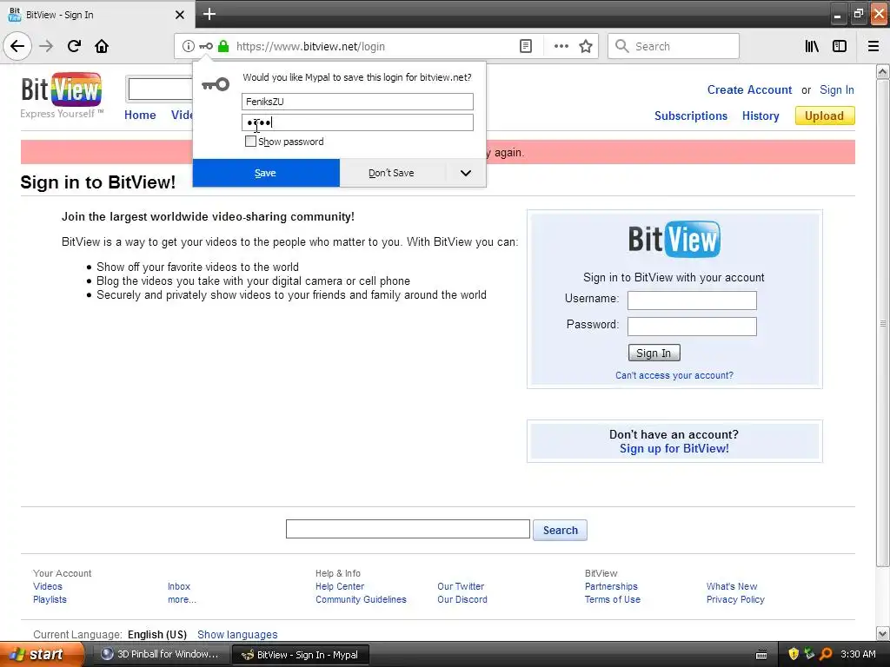
Task: Click the forward navigation arrow
Action: 46,46
